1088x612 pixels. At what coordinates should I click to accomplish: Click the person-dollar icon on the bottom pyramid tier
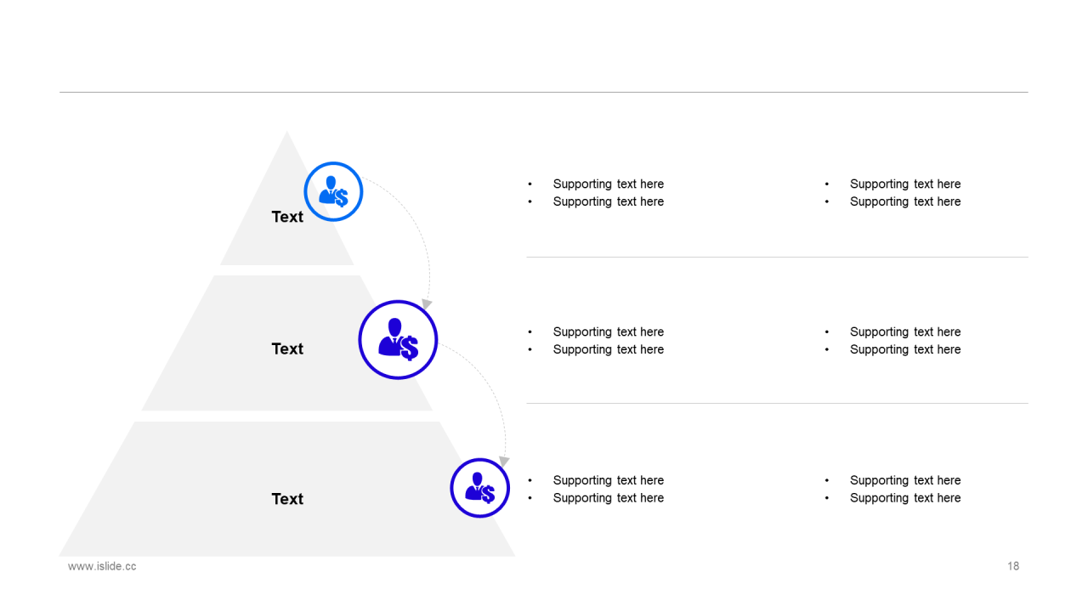479,488
